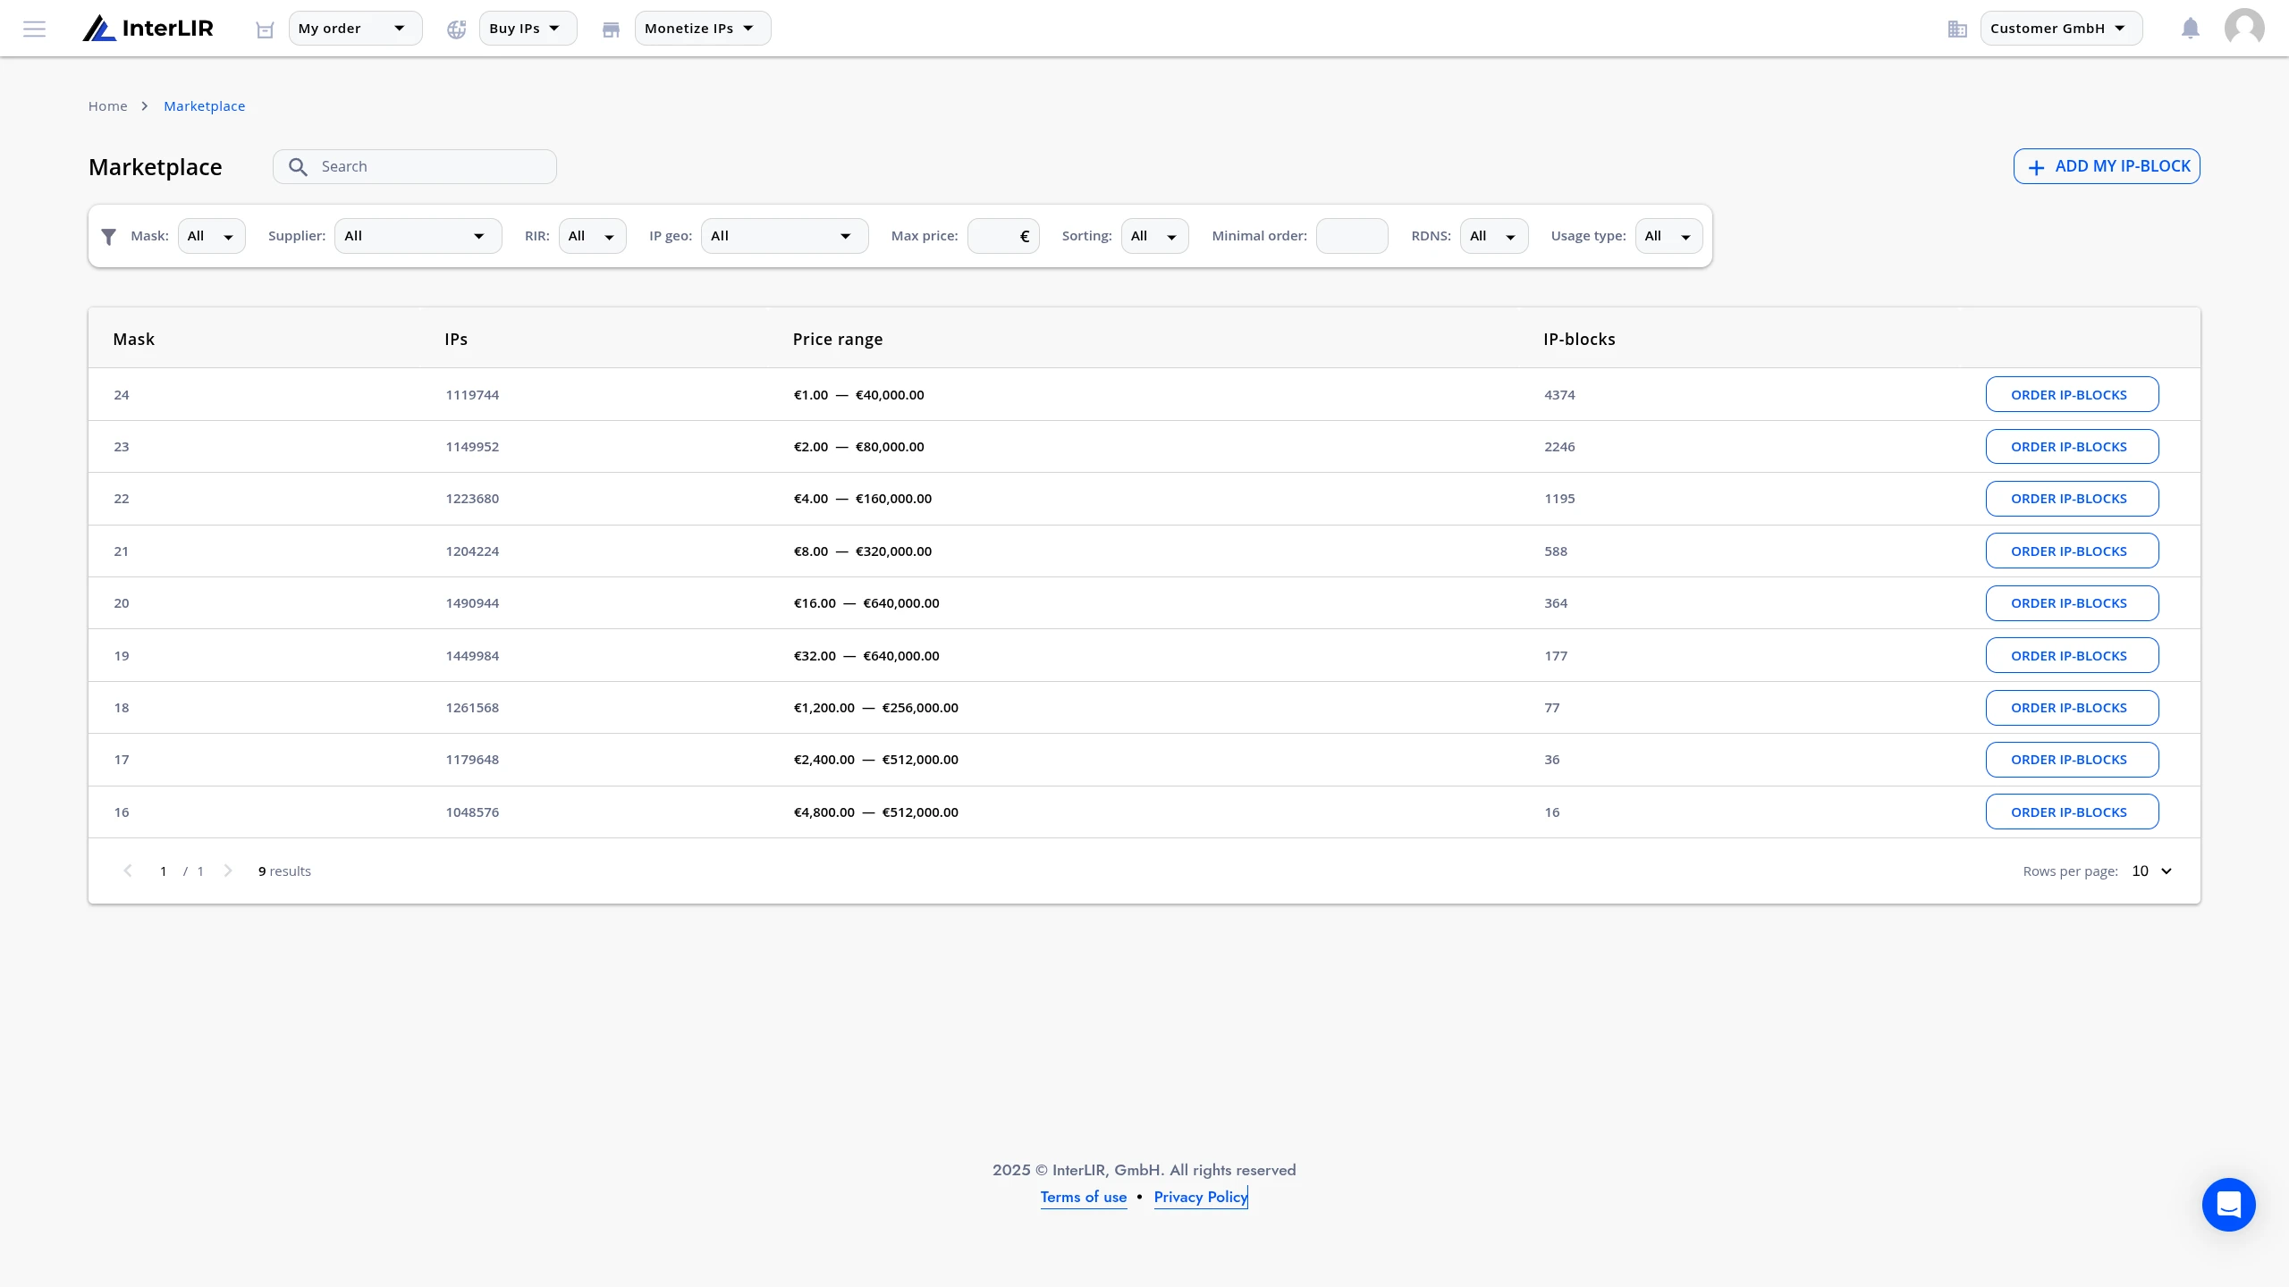The image size is (2289, 1287).
Task: Click the Minimal order input field
Action: click(x=1352, y=236)
